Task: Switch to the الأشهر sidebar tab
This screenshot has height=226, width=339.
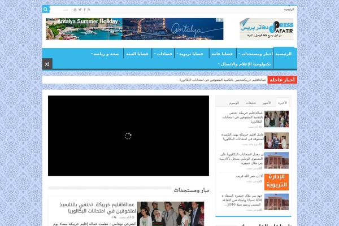Action: (267, 103)
